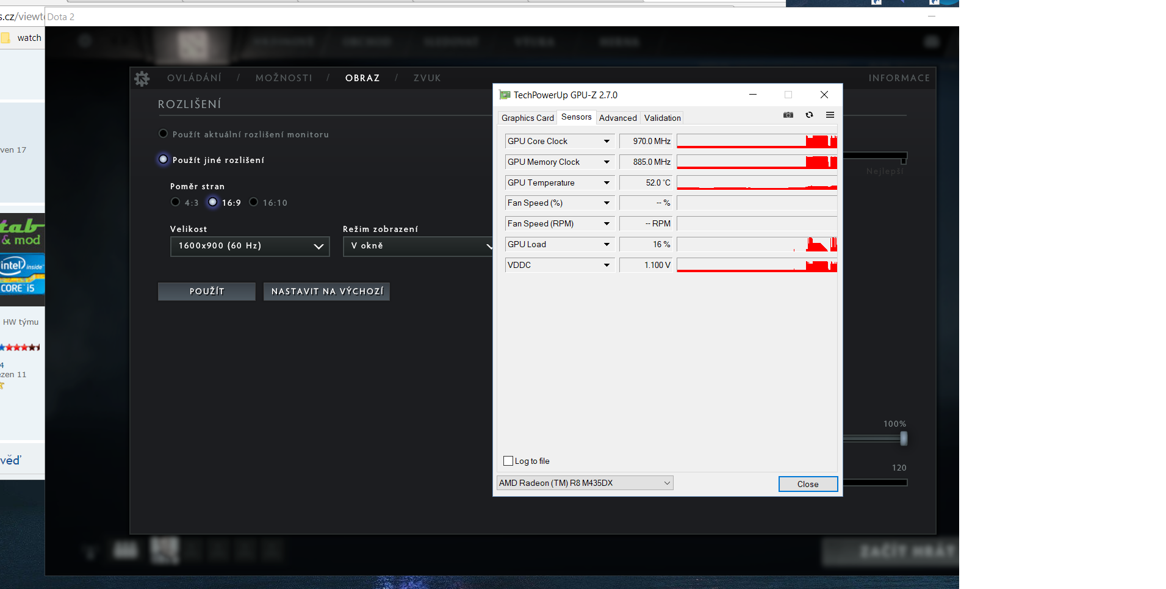Click the ROZLIŠENÍ section heading
Viewport: 1166px width, 589px height.
coord(190,104)
